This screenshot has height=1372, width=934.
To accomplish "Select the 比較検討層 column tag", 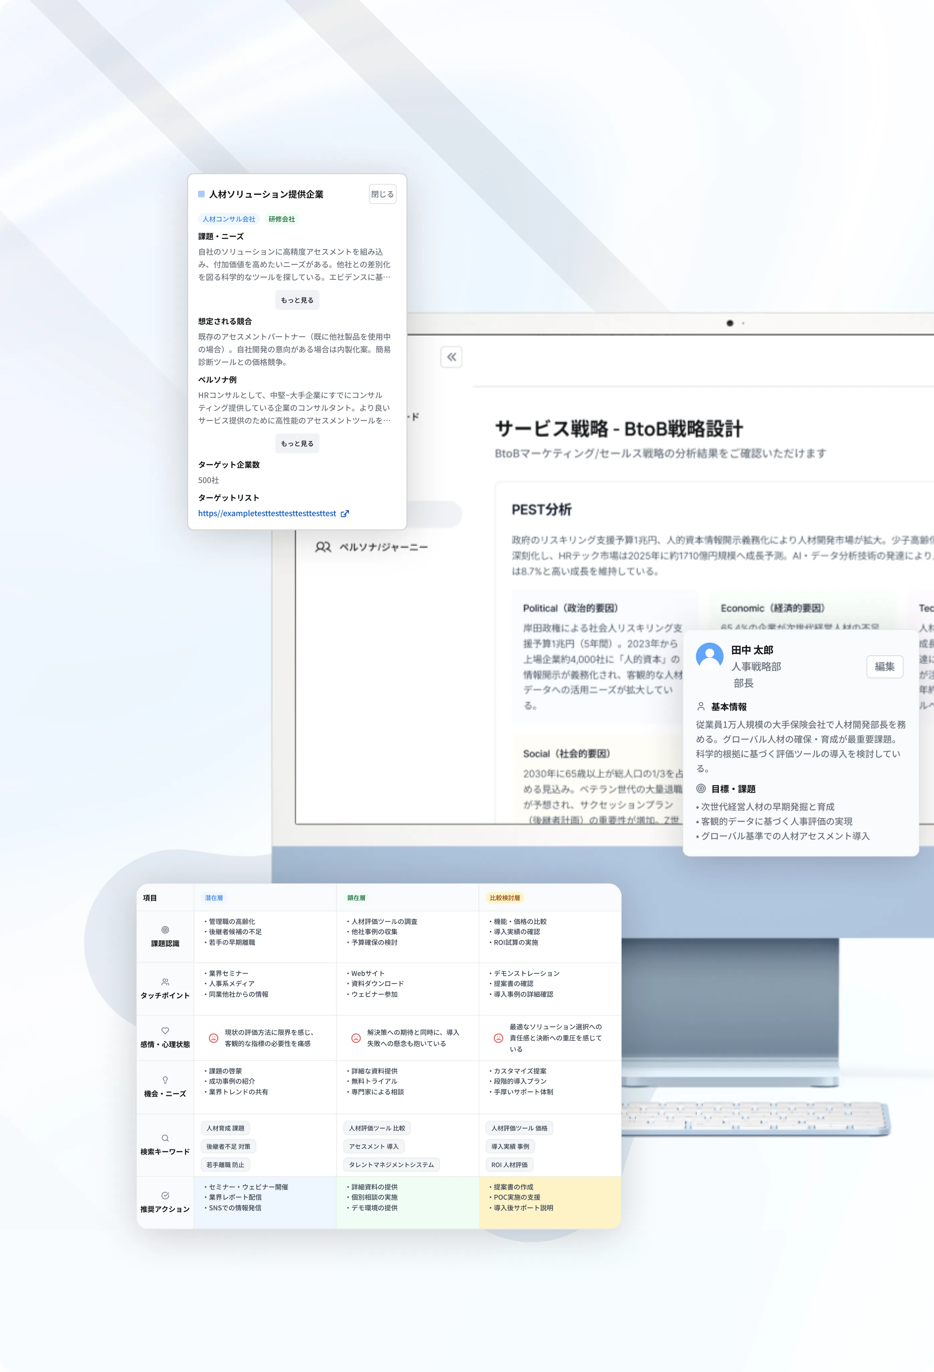I will [504, 898].
